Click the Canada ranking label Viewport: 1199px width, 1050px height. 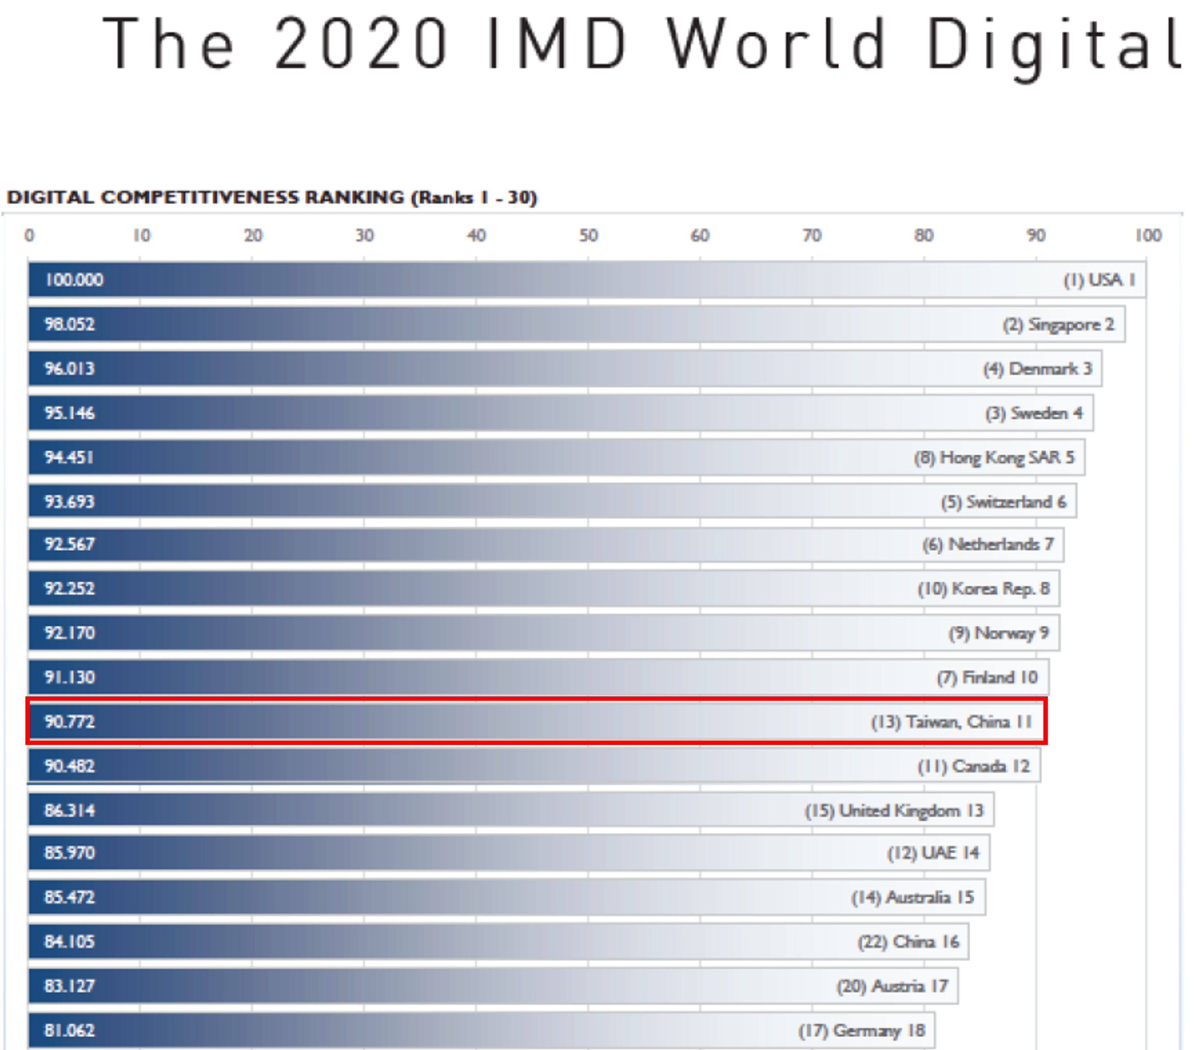pyautogui.click(x=973, y=766)
